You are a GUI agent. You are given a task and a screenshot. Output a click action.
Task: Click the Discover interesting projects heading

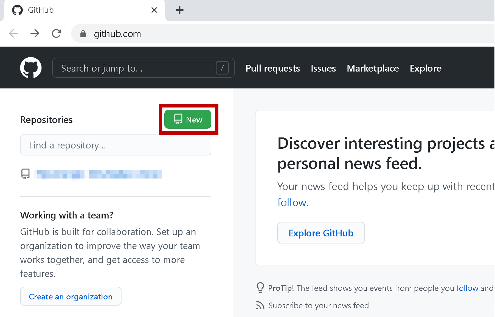coord(386,153)
